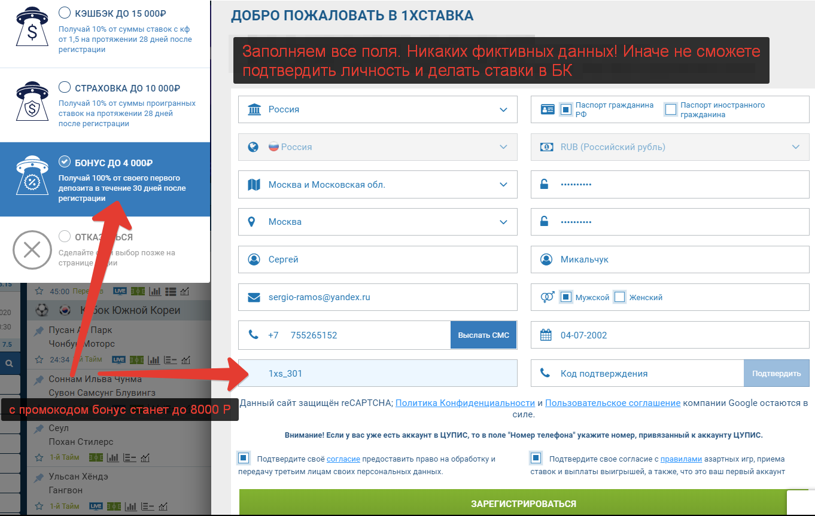Open bar chart statistics in the Ульсан row
Viewport: 815px width, 516px height.
[132, 506]
